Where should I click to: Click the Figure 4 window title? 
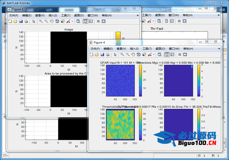click(x=99, y=43)
